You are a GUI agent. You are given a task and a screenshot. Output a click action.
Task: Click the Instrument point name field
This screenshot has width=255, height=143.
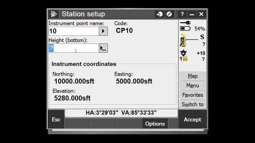tap(74, 31)
